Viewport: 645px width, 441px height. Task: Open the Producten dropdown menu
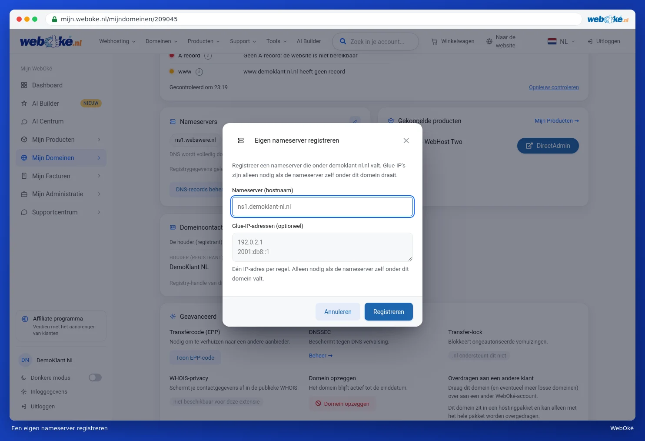(203, 41)
